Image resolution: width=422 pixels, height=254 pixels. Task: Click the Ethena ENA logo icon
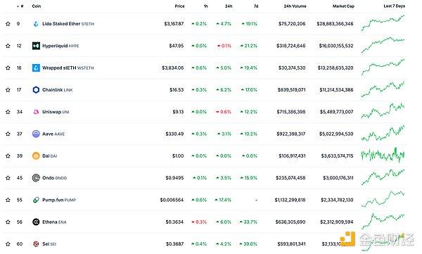coord(36,222)
